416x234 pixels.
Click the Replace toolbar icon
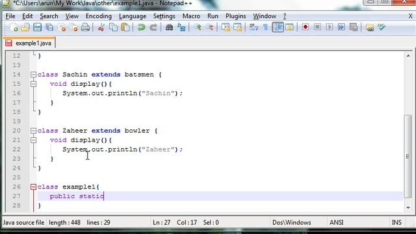point(181,27)
